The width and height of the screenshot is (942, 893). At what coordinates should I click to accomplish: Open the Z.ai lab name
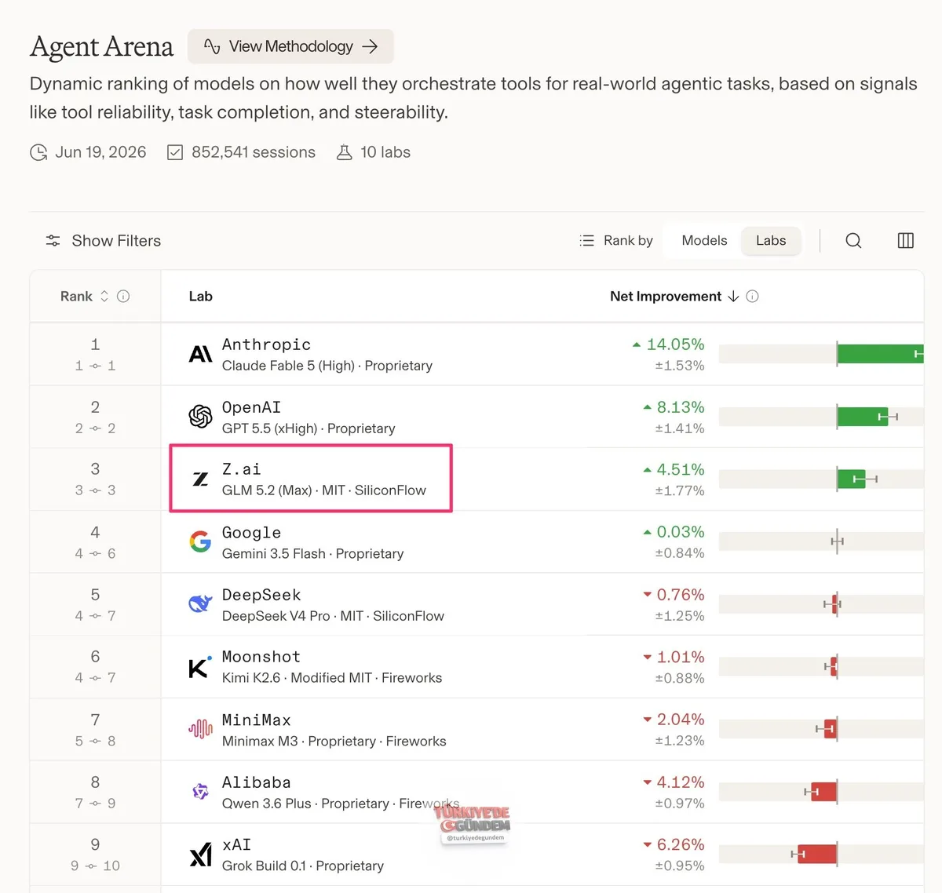click(x=241, y=469)
